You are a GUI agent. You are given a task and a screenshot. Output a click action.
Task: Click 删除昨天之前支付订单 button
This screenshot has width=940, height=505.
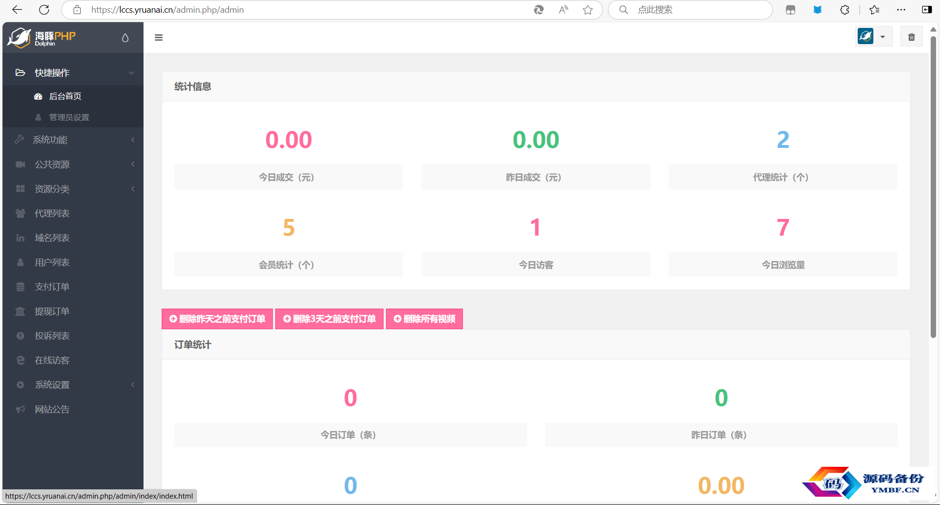pyautogui.click(x=217, y=319)
